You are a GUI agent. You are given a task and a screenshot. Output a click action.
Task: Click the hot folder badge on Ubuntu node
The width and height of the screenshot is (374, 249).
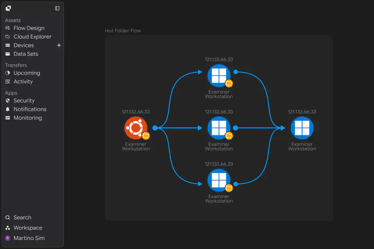click(146, 136)
